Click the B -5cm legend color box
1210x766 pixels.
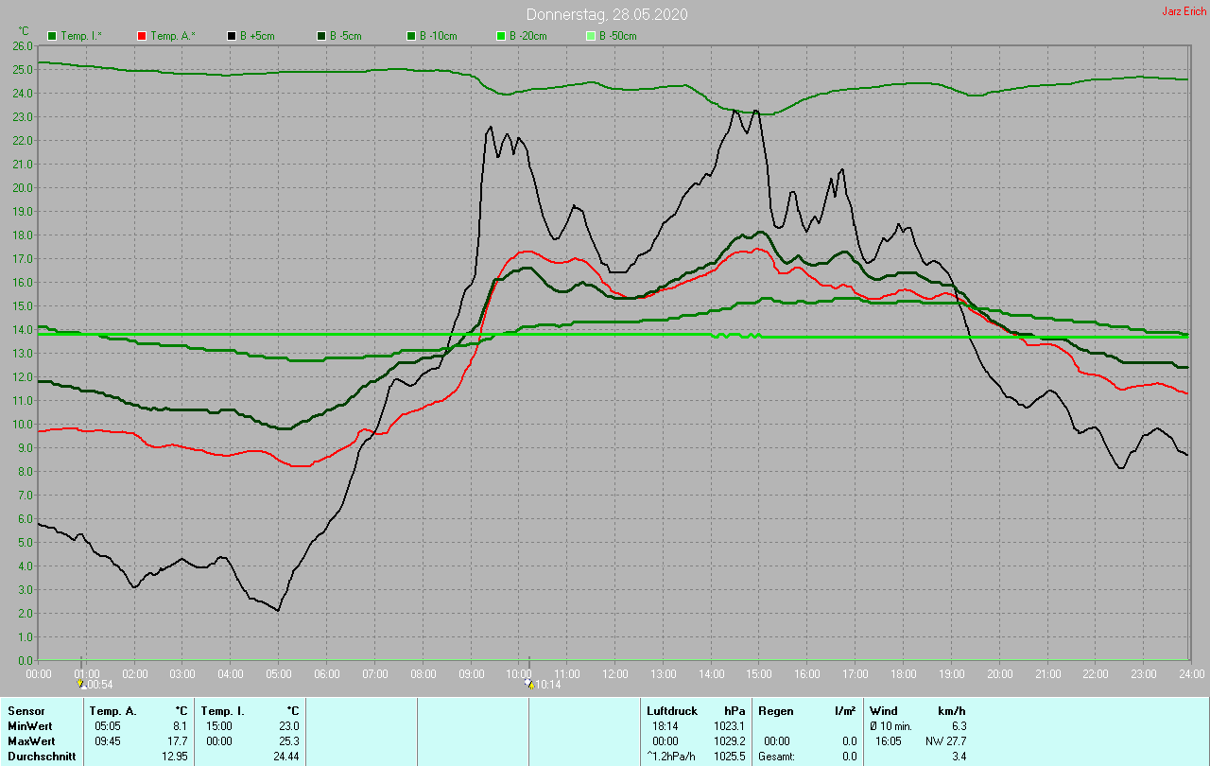pos(321,36)
